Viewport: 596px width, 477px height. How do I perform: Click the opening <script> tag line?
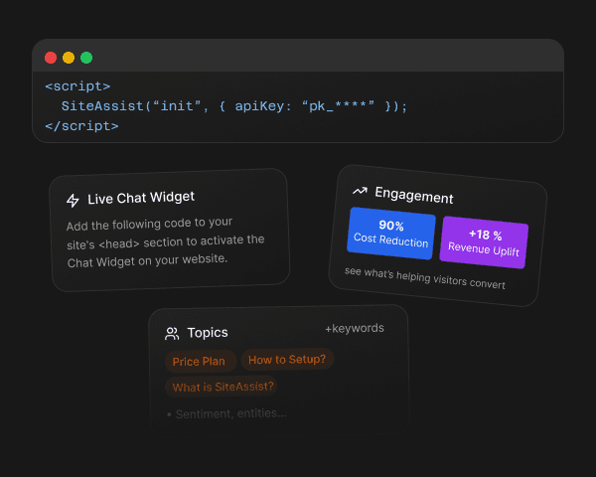(78, 86)
